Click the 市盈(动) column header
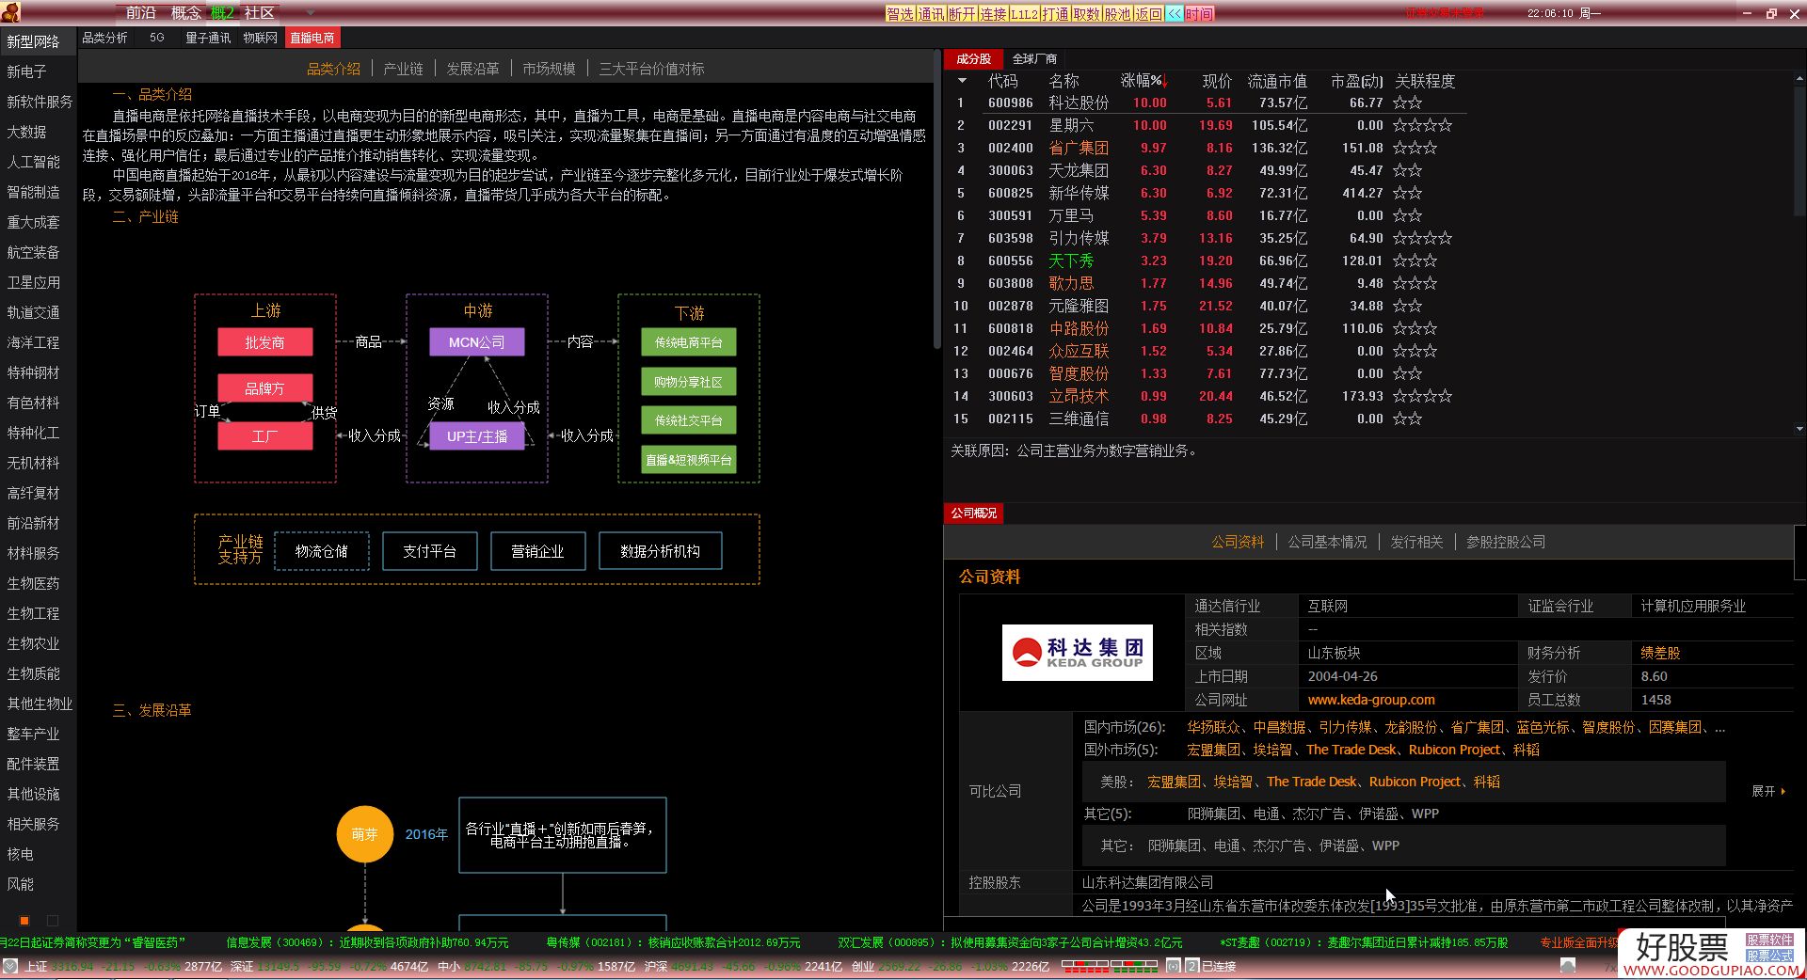The height and width of the screenshot is (980, 1807). click(1356, 81)
